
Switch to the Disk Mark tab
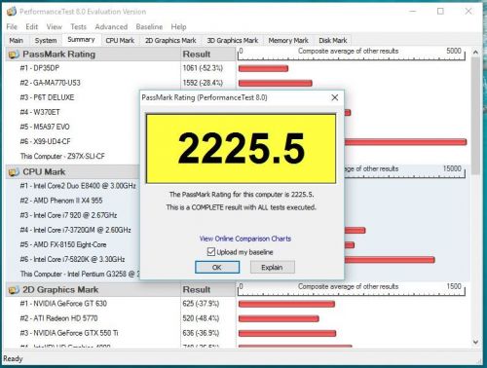click(x=333, y=41)
